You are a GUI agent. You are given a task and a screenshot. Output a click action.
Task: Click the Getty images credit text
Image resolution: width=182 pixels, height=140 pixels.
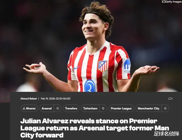click(172, 2)
